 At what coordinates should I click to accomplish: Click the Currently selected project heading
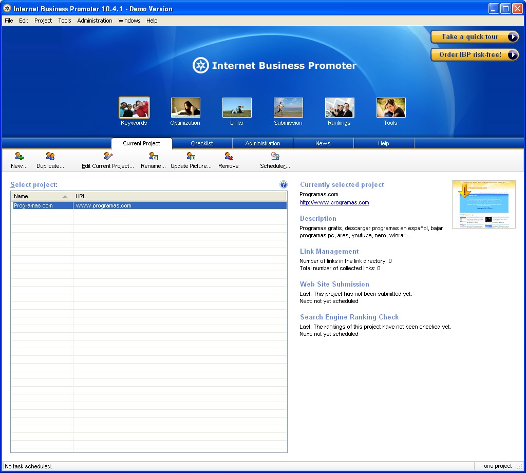click(342, 184)
